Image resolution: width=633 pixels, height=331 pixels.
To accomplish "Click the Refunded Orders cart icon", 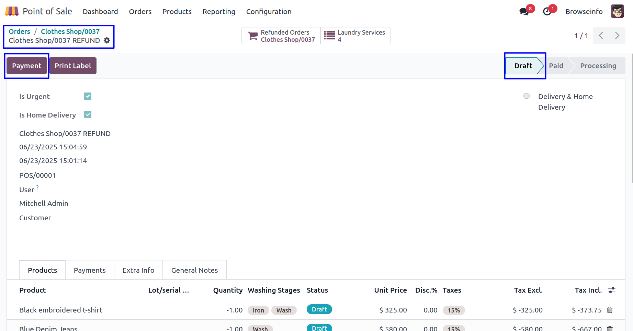I will click(x=253, y=36).
